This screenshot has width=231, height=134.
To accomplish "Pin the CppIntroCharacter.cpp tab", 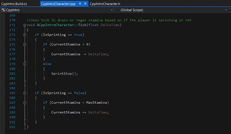I will [80, 4].
